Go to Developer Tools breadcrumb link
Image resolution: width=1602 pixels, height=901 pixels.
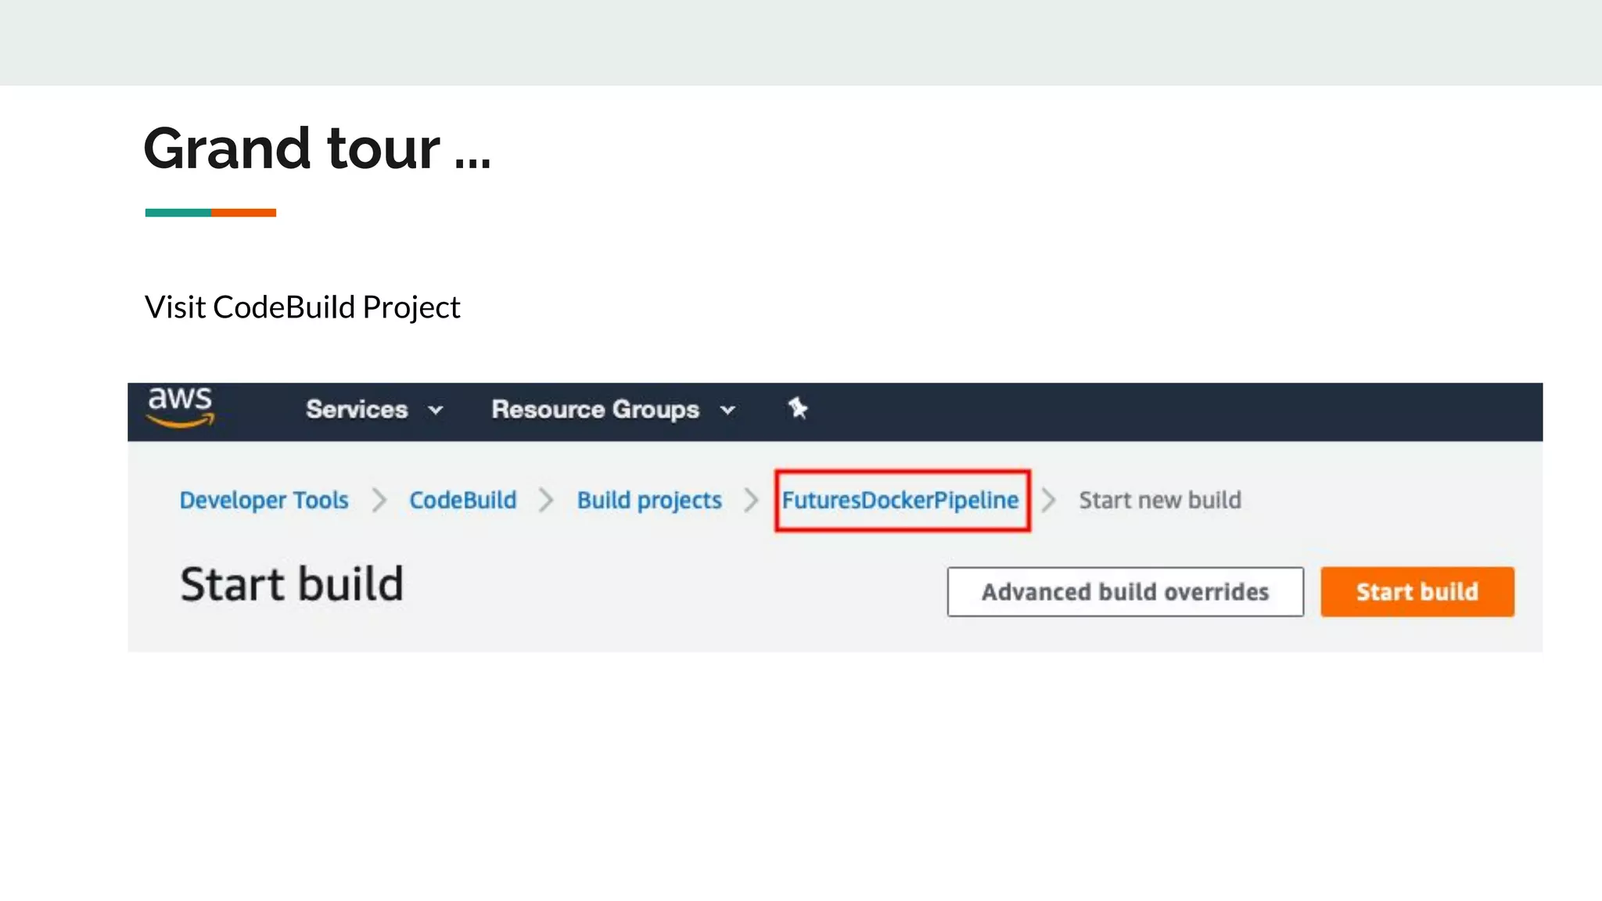click(264, 501)
